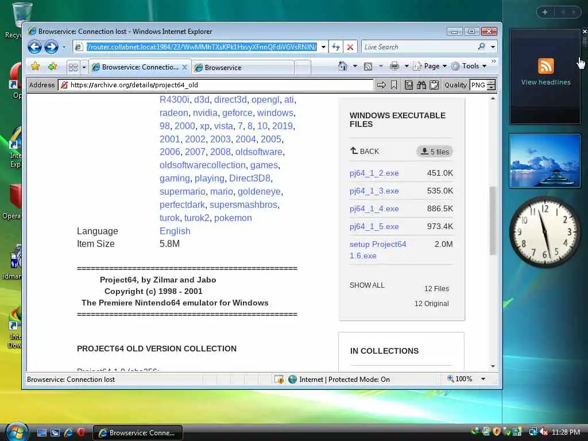Open the Windows Start orb
The height and width of the screenshot is (441, 588).
[x=16, y=431]
